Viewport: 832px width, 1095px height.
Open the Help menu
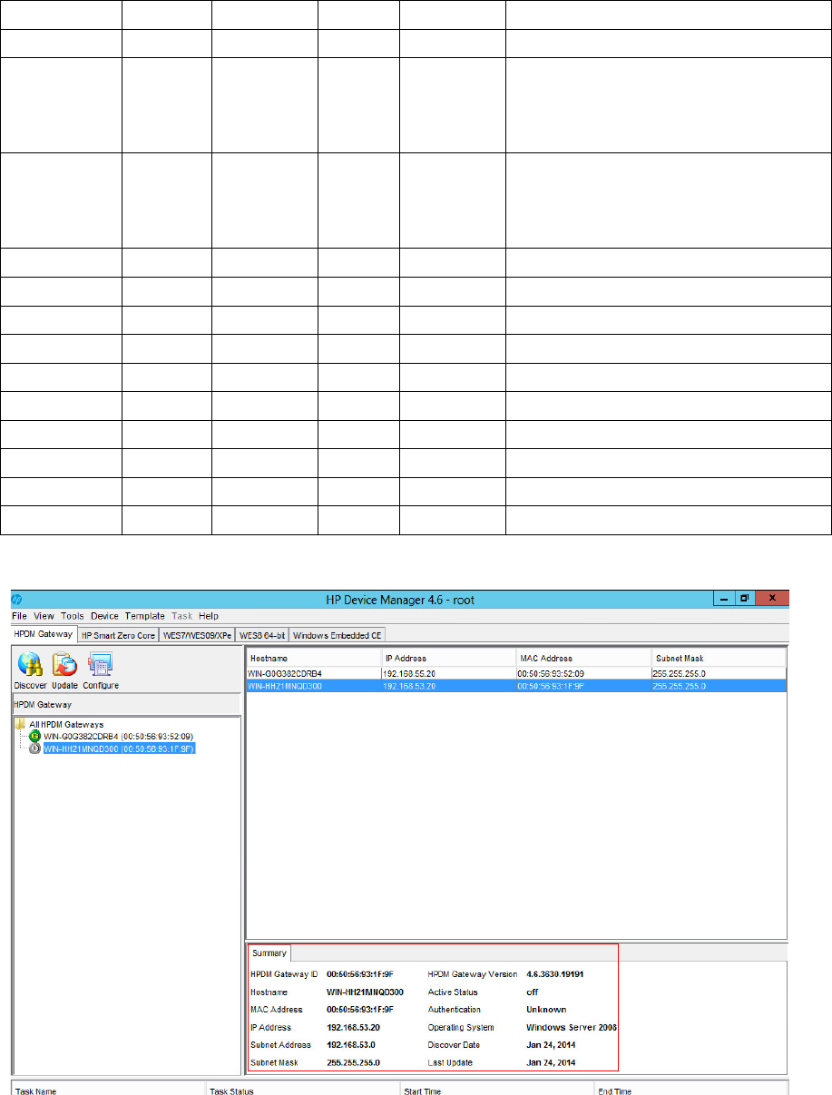[209, 616]
